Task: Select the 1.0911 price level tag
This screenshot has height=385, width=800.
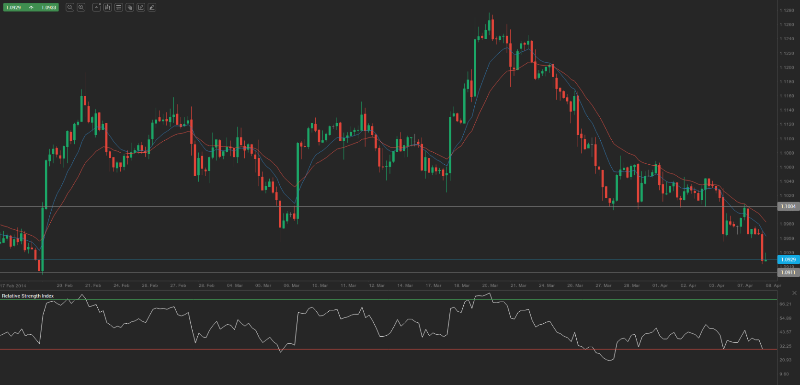Action: tap(788, 272)
